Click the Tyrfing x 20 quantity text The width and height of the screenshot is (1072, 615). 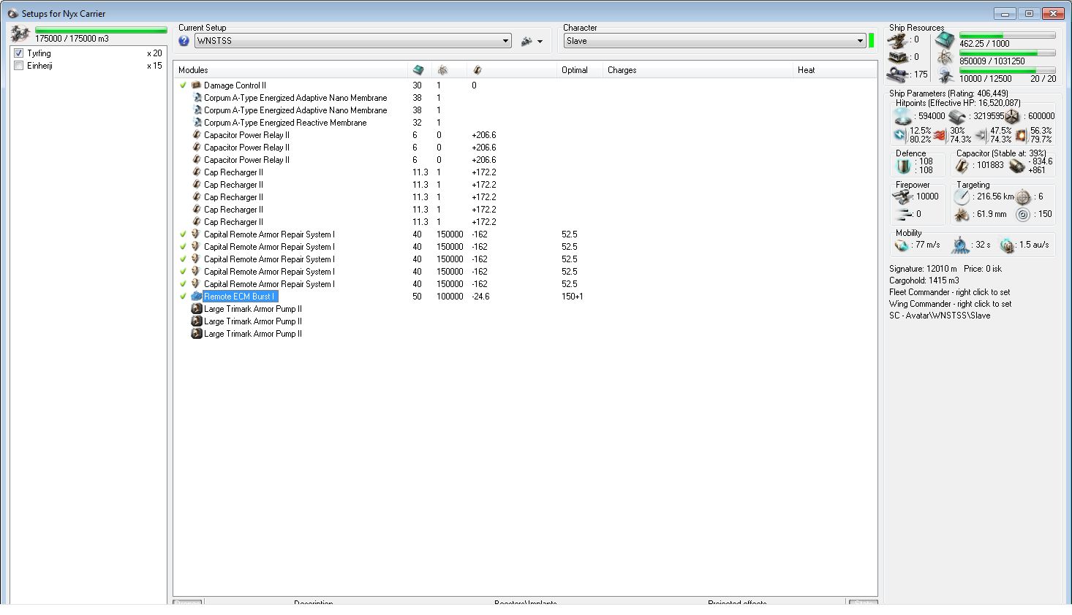[154, 53]
